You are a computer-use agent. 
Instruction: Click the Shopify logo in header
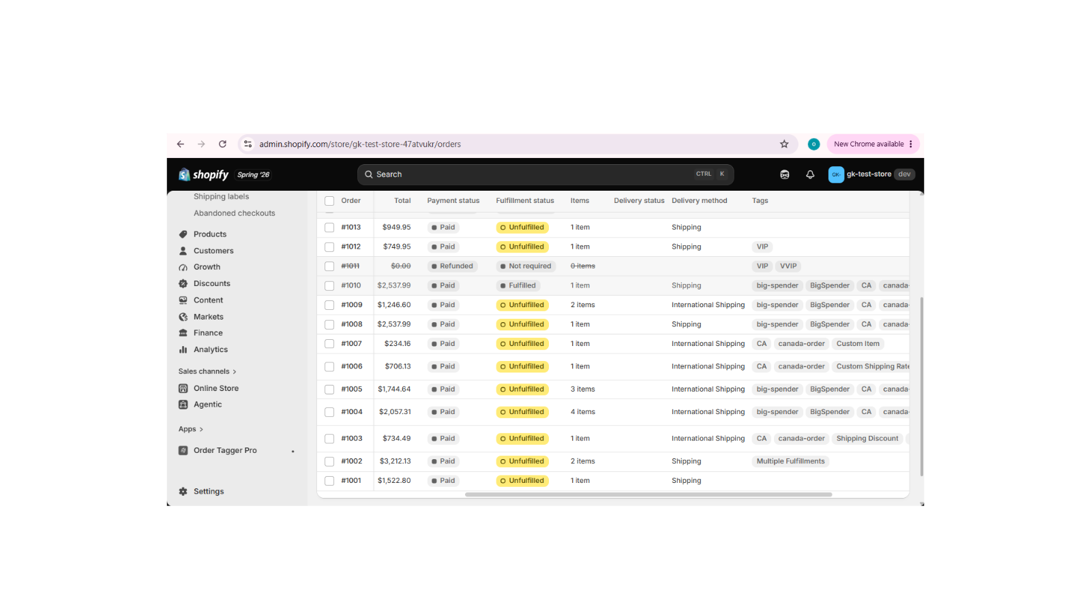(203, 174)
